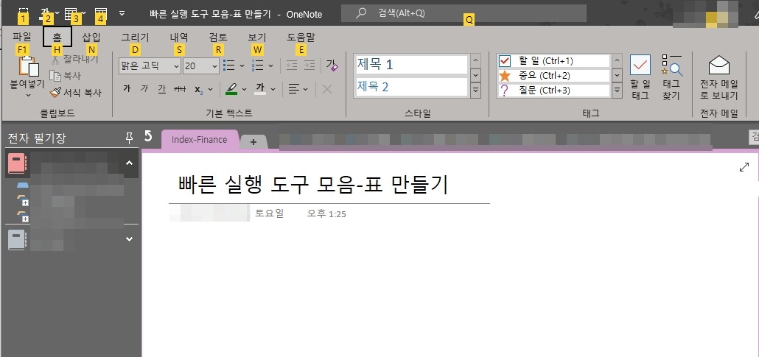Click the paragraph alignment icon
This screenshot has height=357, width=759.
point(293,89)
